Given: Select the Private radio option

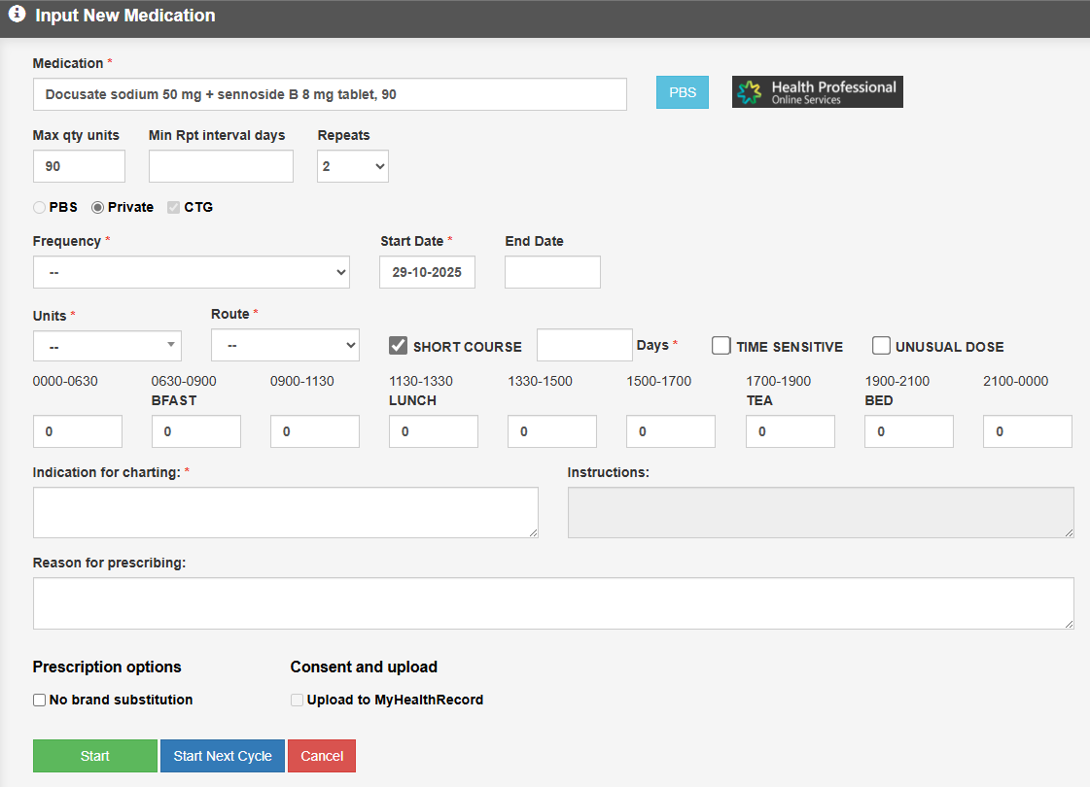Looking at the screenshot, I should click(x=98, y=207).
